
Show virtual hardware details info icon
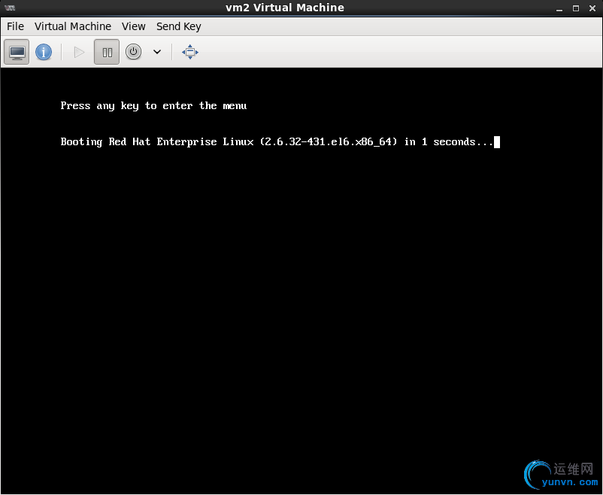click(x=44, y=52)
